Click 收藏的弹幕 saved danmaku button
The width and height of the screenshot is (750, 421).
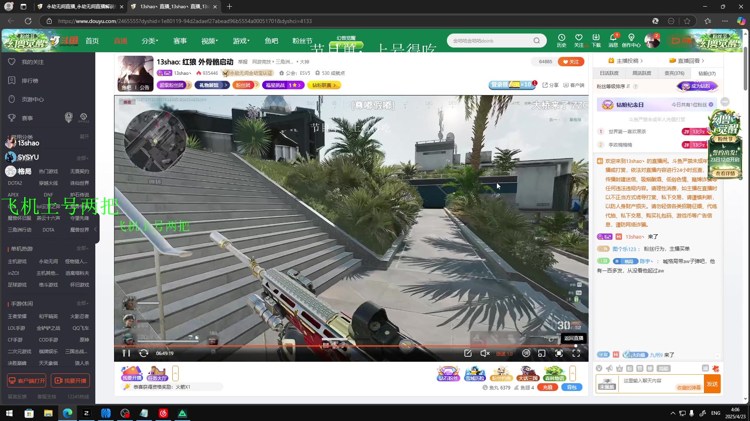(x=689, y=387)
